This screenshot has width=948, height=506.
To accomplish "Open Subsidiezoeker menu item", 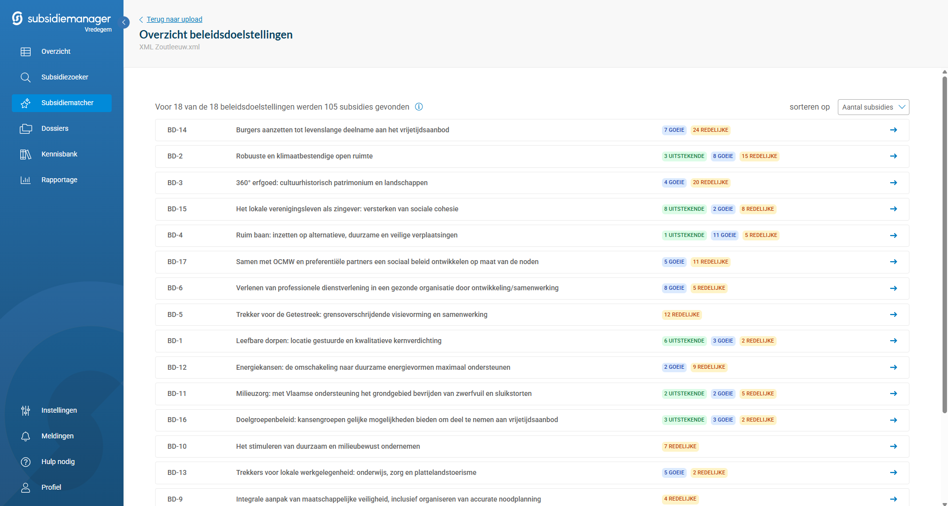I will pos(65,77).
